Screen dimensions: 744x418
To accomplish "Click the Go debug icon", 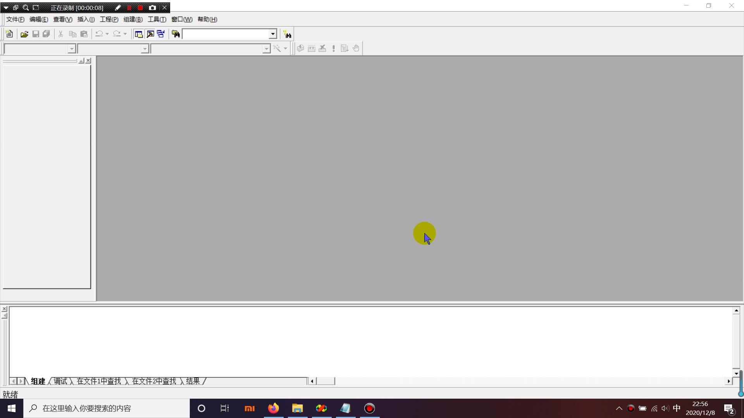I will click(x=344, y=48).
